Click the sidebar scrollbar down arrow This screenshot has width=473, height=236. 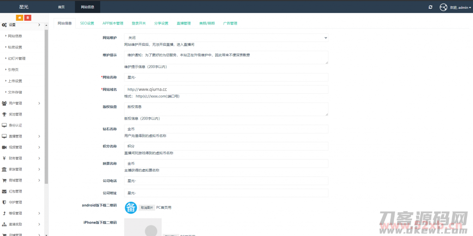46,235
